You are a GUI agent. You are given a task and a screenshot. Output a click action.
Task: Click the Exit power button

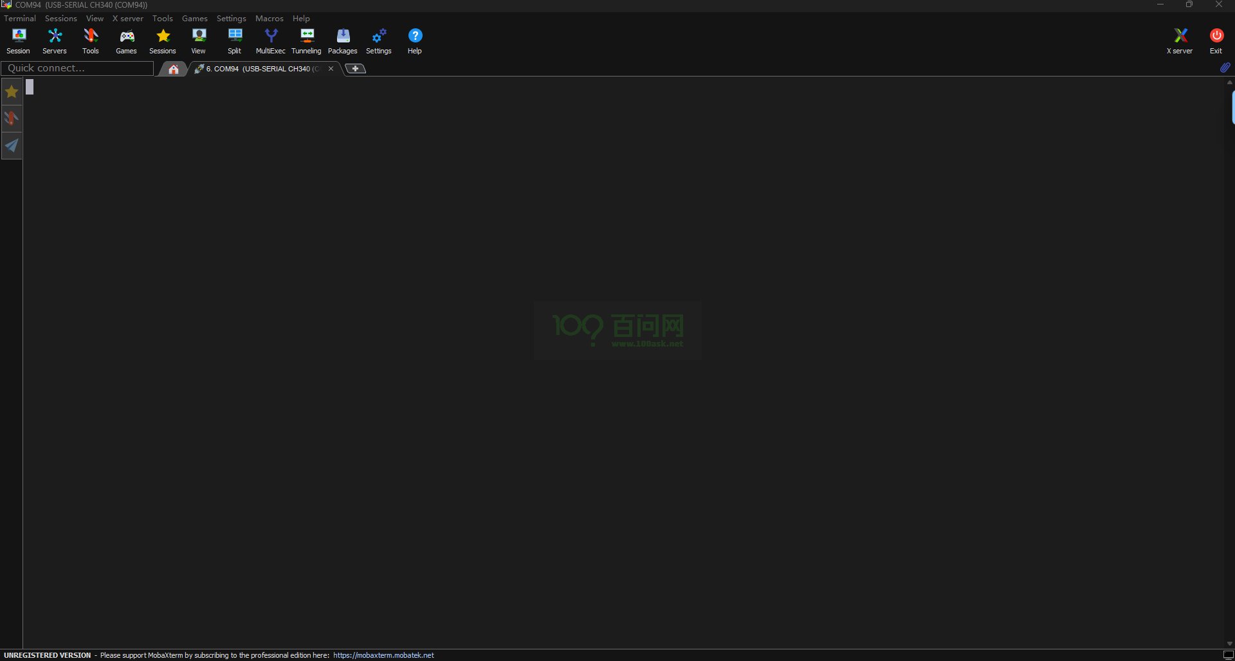pos(1216,41)
